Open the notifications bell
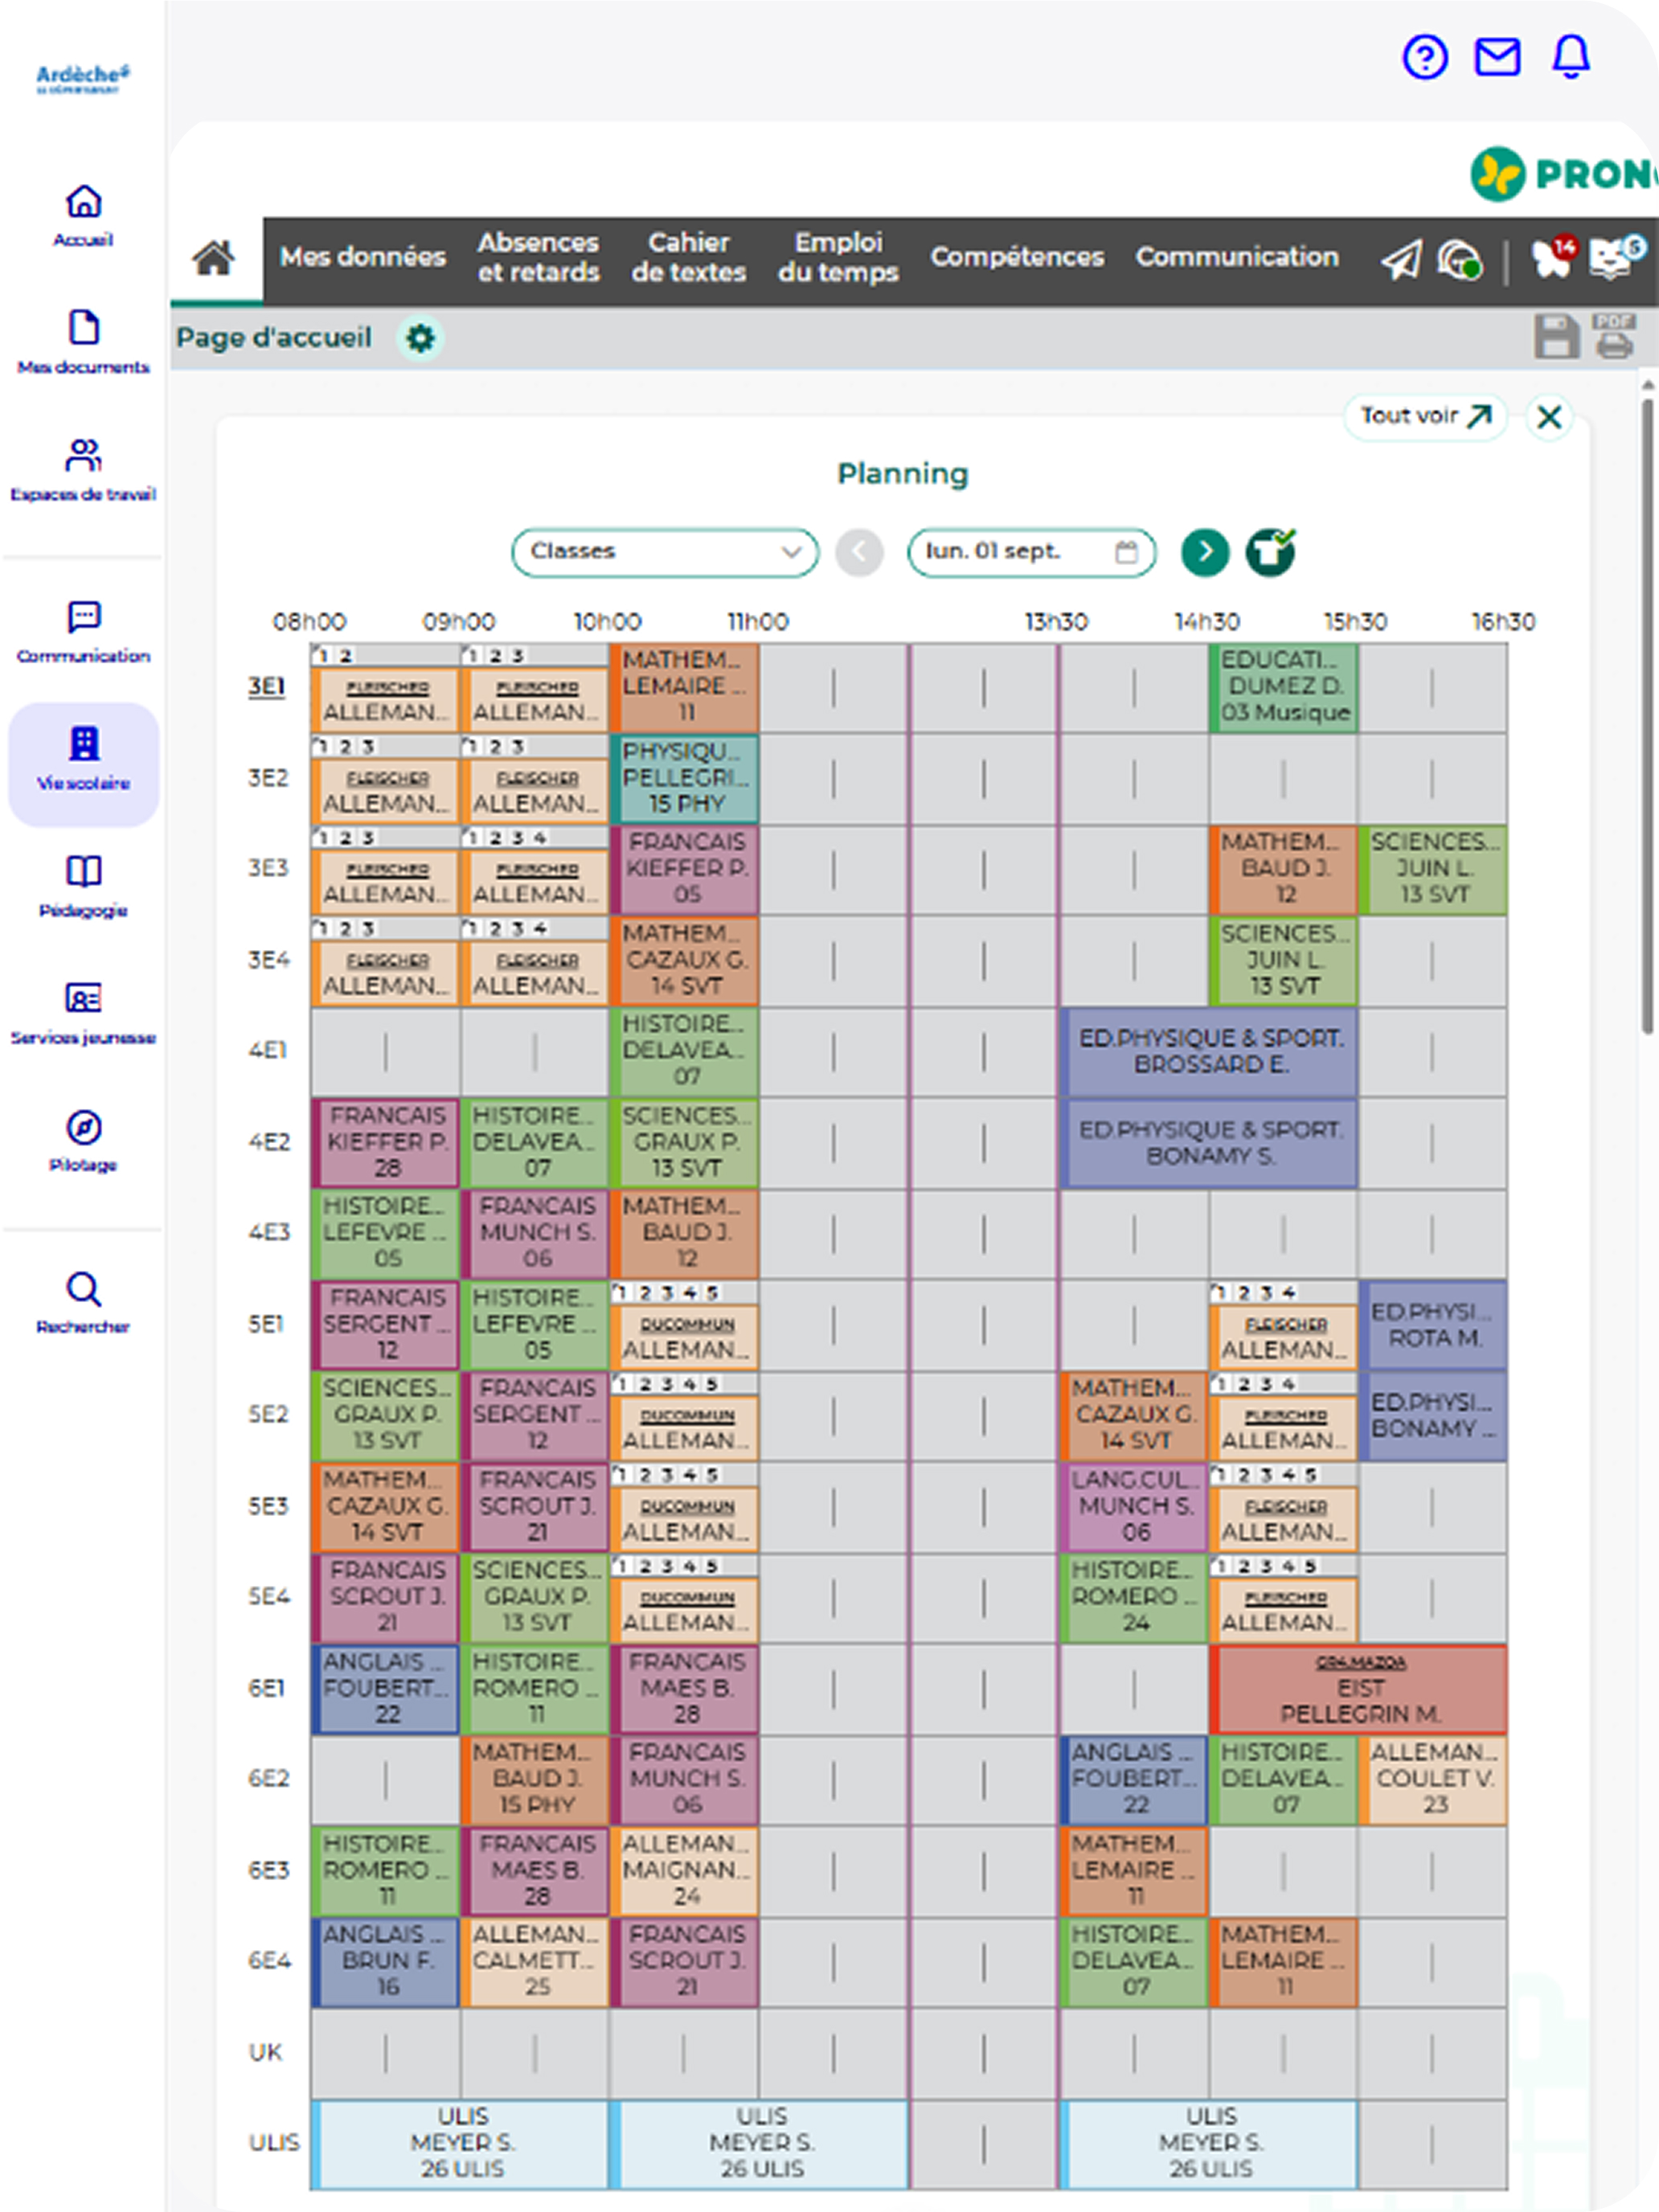The height and width of the screenshot is (2212, 1659). pos(1570,57)
